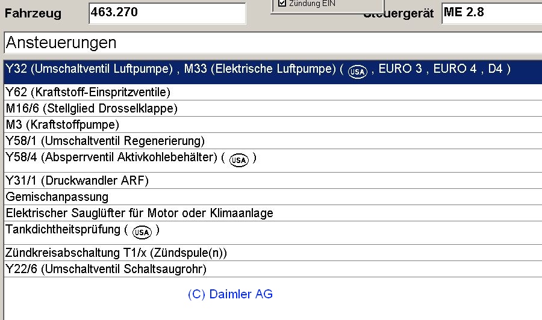
Task: Choose M16/6 Stellglied Drosselklappe
Action: click(92, 108)
